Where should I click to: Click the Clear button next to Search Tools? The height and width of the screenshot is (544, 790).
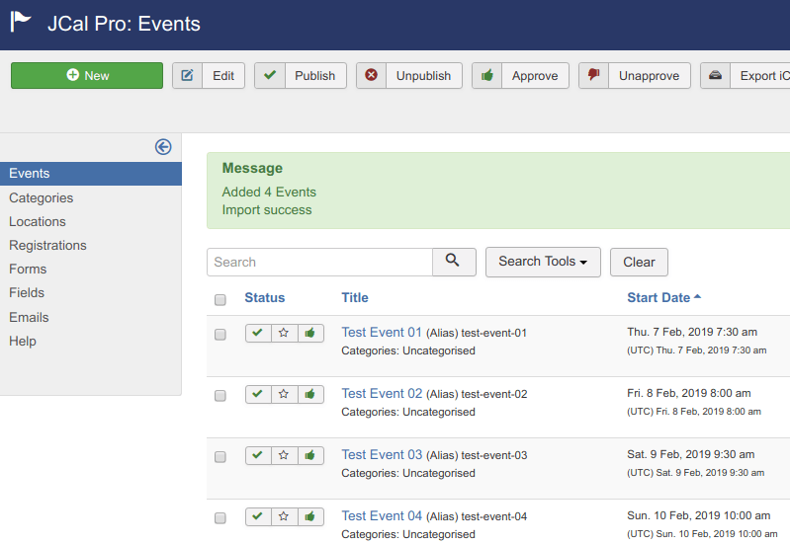click(639, 263)
